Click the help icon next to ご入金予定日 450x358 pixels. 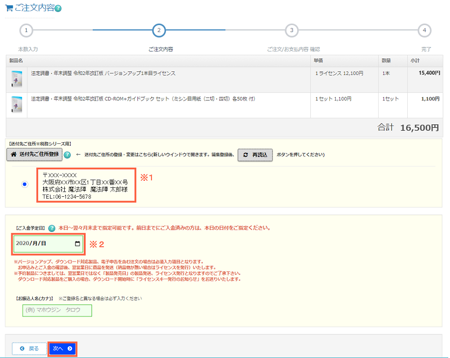(52, 228)
